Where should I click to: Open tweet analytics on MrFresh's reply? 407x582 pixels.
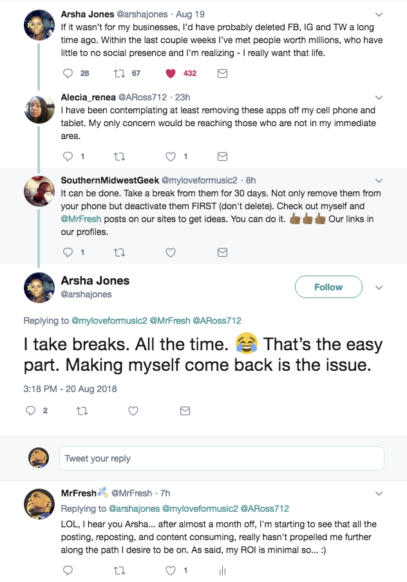222,570
